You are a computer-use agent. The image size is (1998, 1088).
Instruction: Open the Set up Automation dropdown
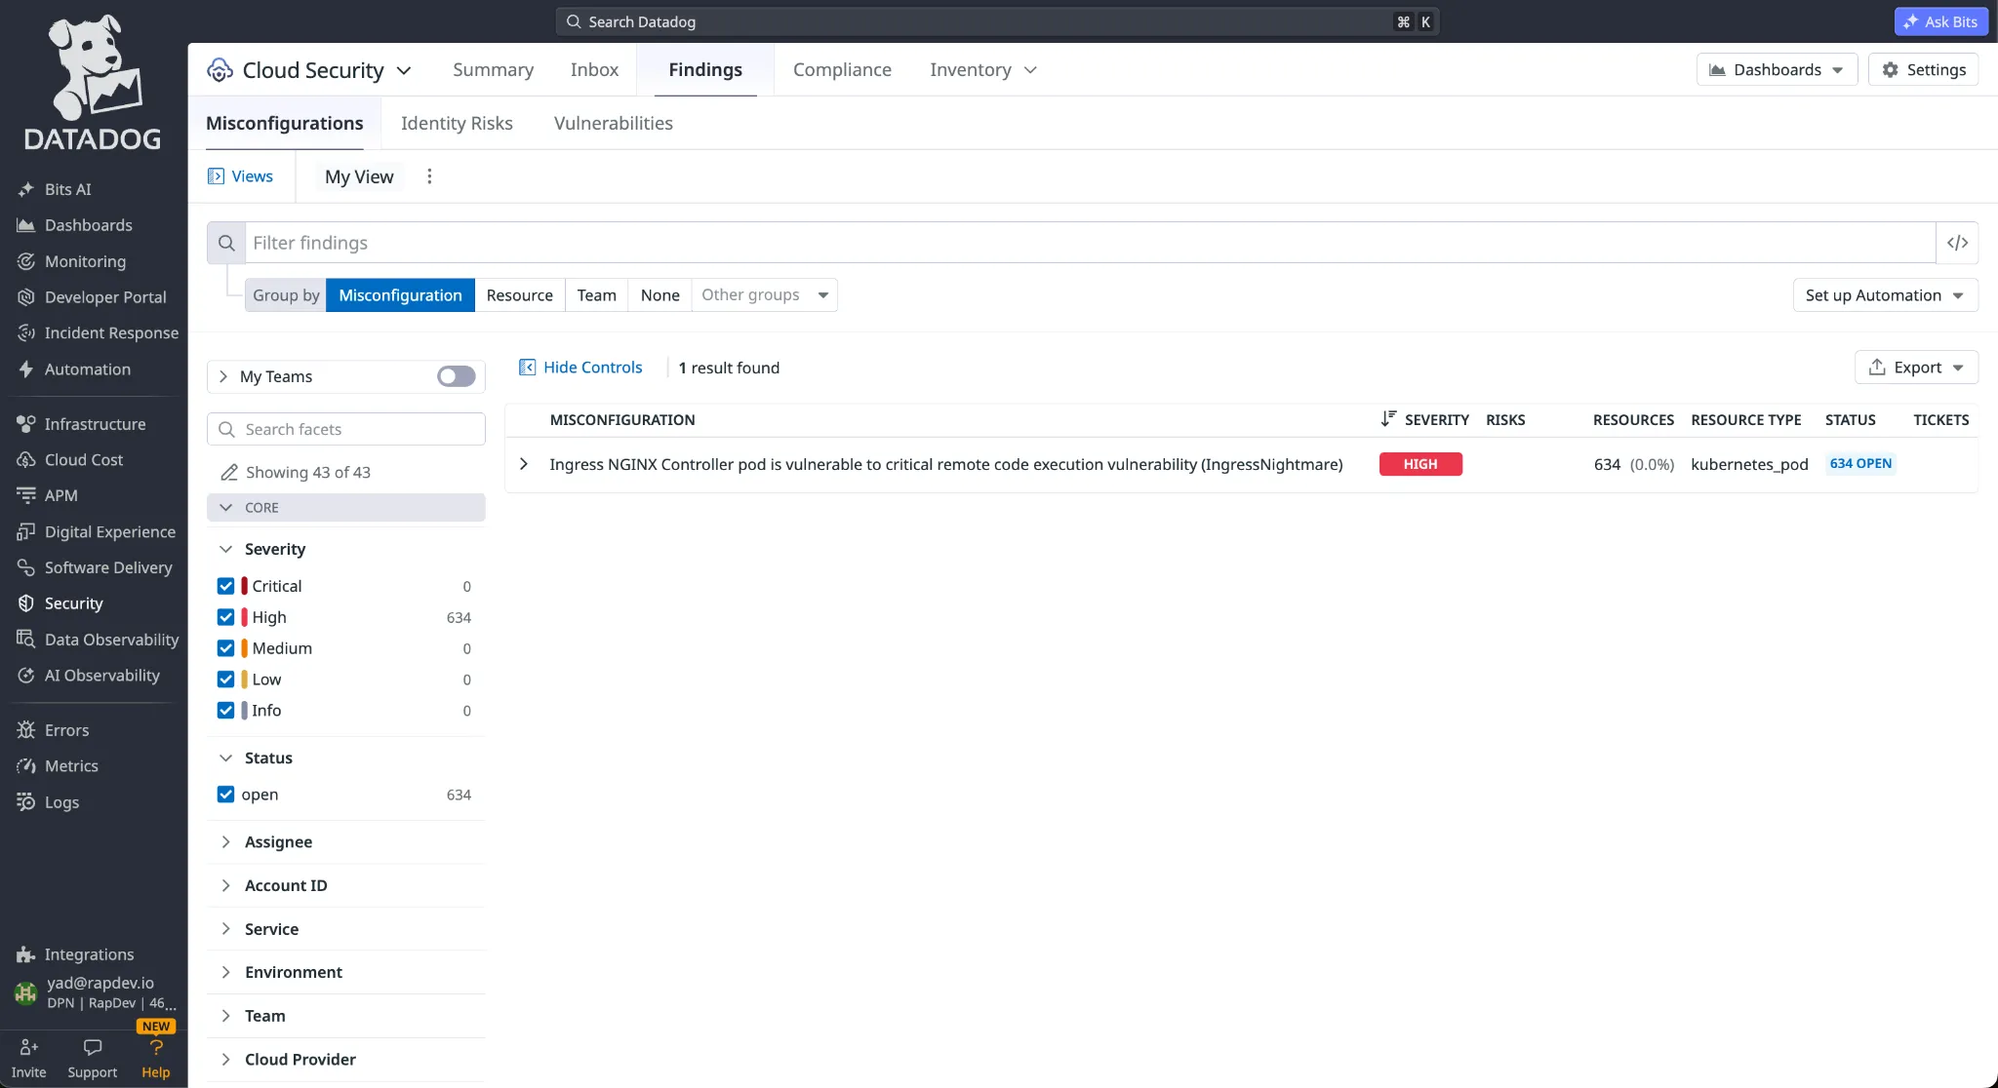(1885, 295)
